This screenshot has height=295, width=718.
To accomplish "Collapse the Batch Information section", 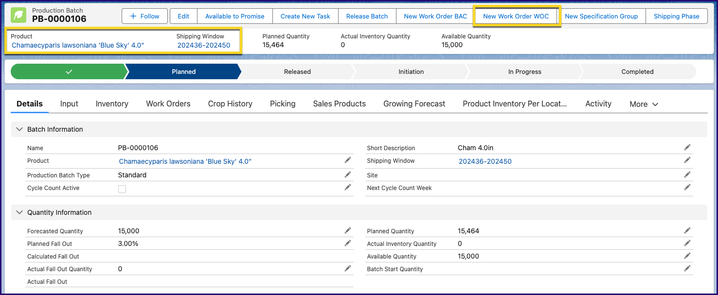I will (x=19, y=129).
